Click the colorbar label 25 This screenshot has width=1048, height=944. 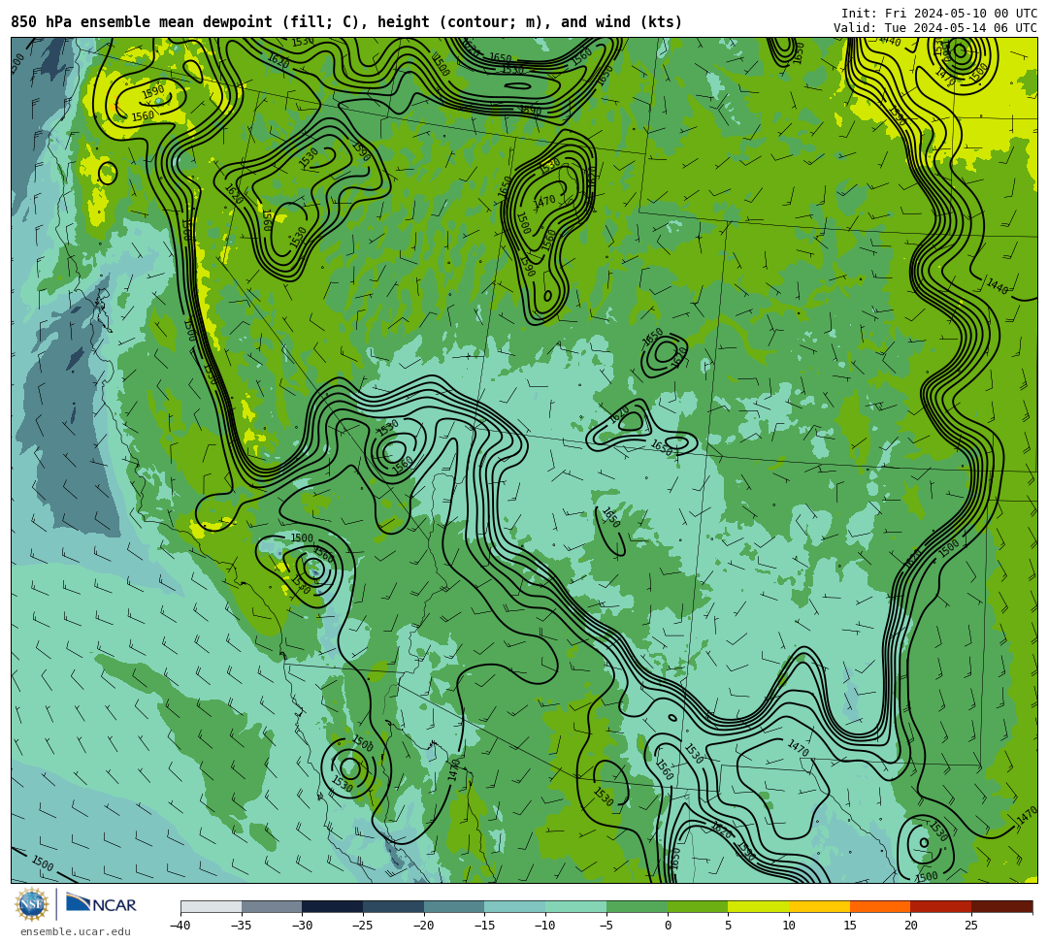(971, 926)
